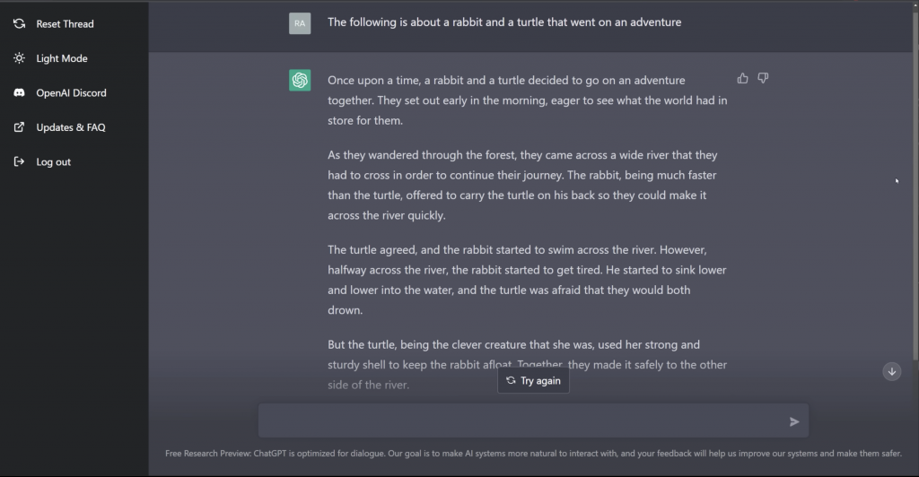Choose the Log out text in sidebar
The image size is (919, 477).
coord(53,162)
